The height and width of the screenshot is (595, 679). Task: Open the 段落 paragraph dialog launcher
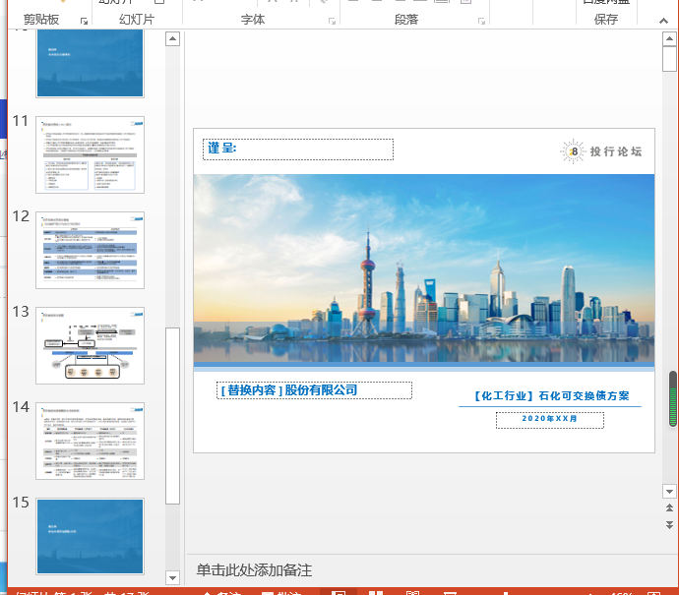[481, 22]
